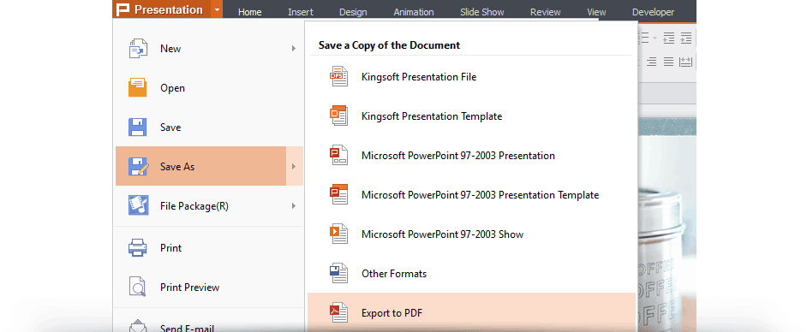
Task: Select the Export to PDF option
Action: (470, 312)
